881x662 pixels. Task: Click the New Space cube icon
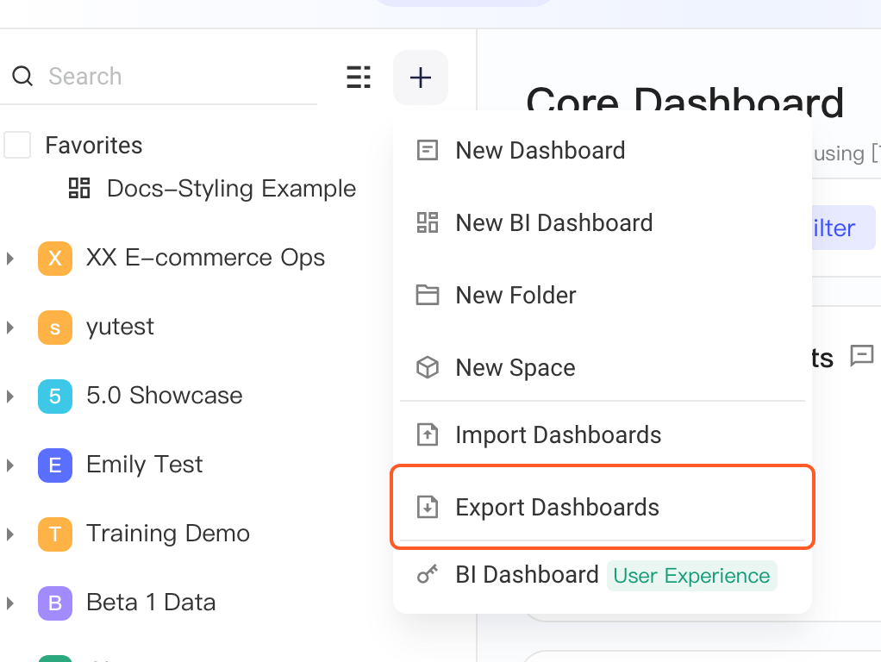point(427,367)
